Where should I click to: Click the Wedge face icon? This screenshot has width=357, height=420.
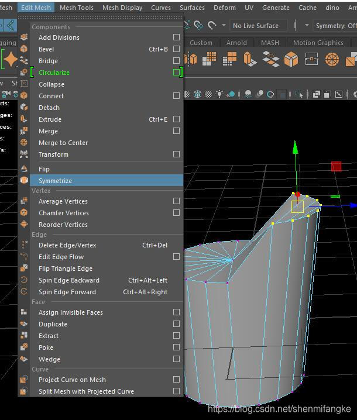pyautogui.click(x=24, y=359)
